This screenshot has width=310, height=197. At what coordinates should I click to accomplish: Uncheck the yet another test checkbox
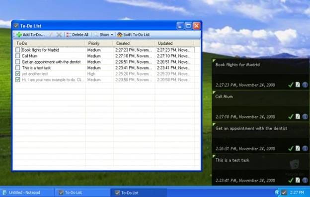coord(17,74)
